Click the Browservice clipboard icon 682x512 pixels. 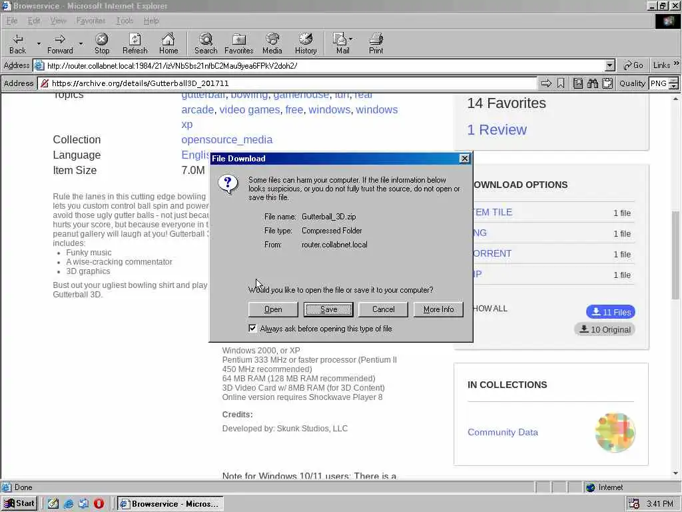[x=607, y=83]
